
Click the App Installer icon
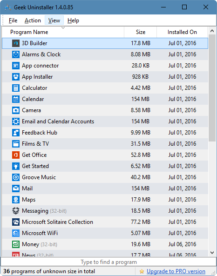coord(16,77)
